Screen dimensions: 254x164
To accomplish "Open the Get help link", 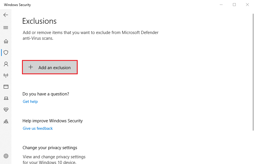I will (x=30, y=101).
